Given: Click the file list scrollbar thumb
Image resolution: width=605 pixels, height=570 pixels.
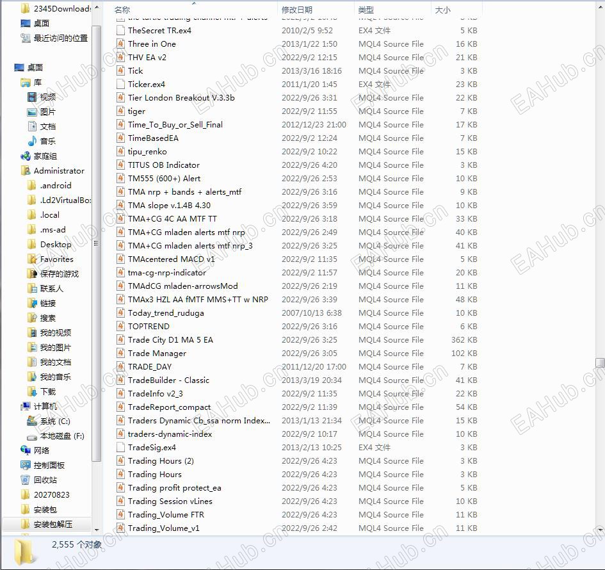Looking at the screenshot, I should (600, 362).
